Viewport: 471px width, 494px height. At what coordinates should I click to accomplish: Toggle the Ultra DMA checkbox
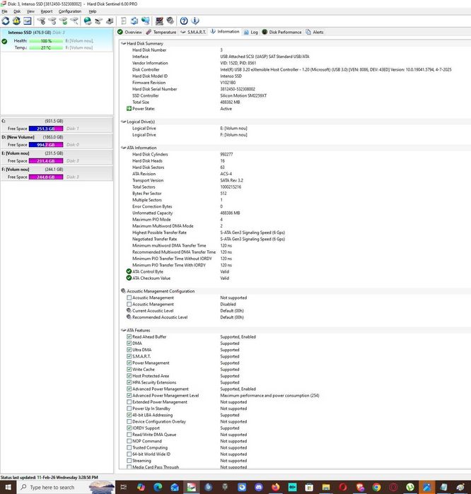129,350
